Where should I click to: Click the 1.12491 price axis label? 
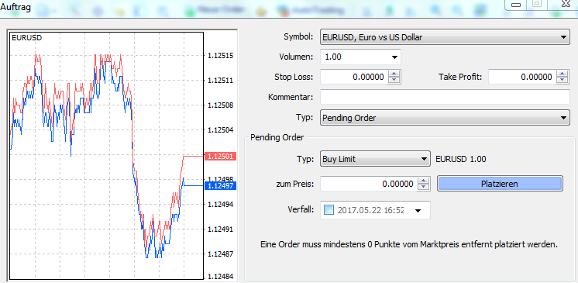coord(221,230)
